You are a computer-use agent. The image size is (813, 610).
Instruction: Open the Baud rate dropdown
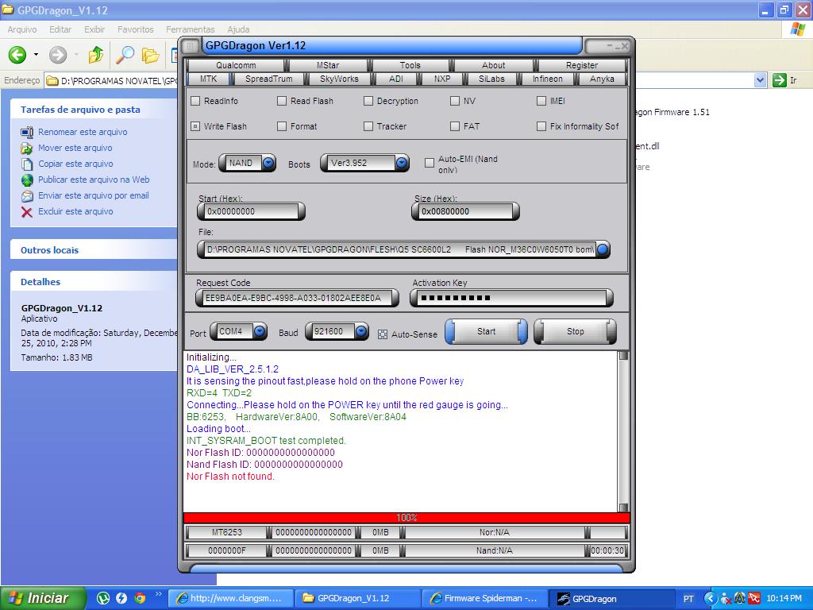(x=361, y=332)
